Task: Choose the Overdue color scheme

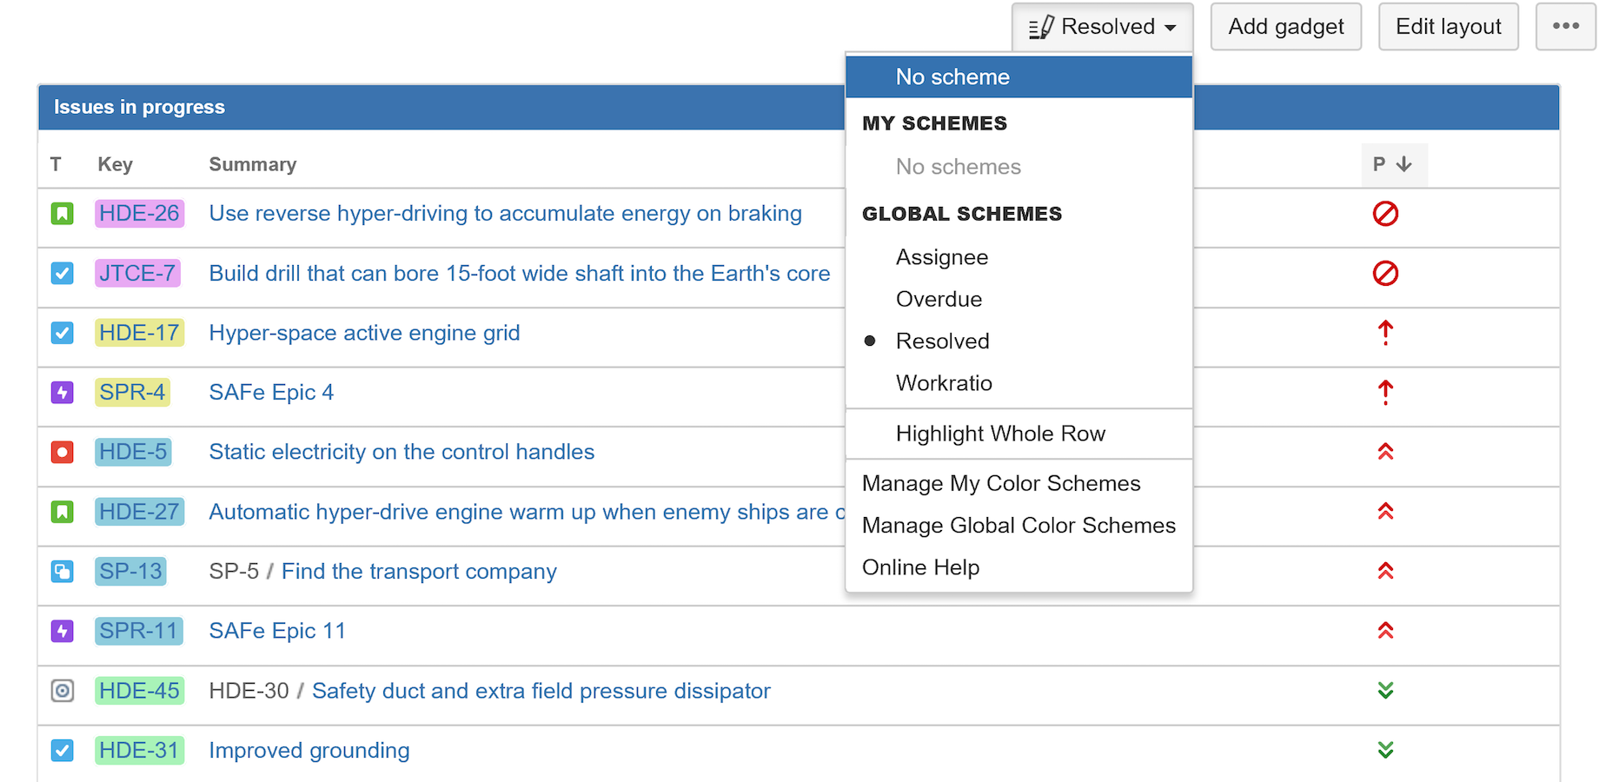Action: pos(939,300)
